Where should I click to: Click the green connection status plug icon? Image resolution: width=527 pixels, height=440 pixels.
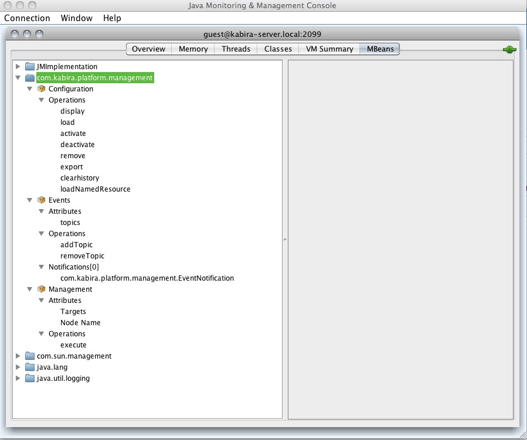tap(509, 49)
